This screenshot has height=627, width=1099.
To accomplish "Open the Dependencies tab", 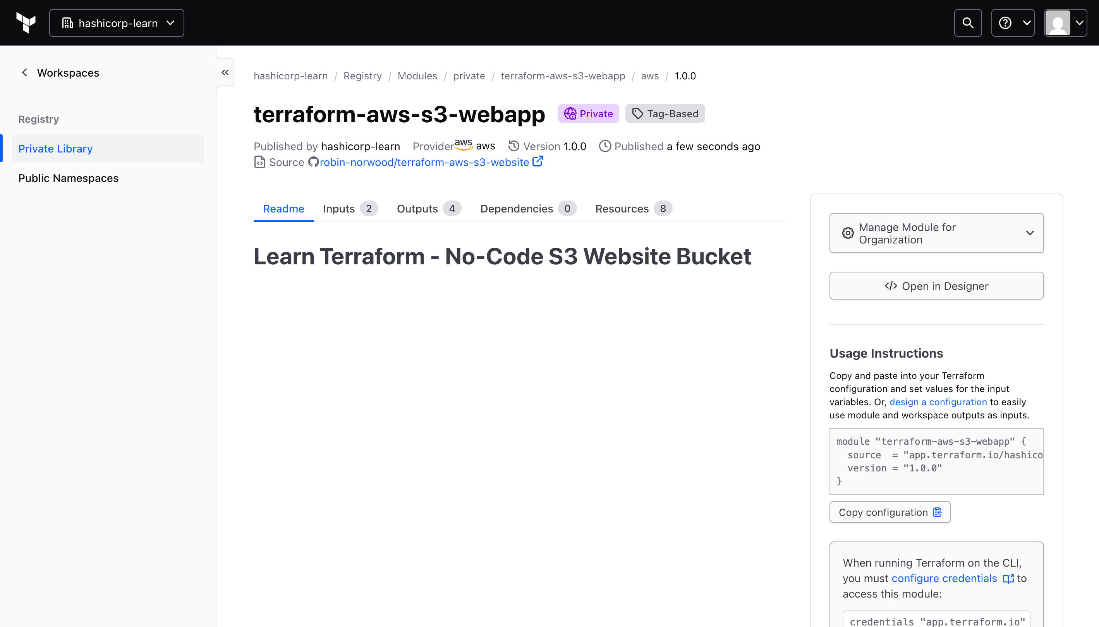I will (x=516, y=209).
